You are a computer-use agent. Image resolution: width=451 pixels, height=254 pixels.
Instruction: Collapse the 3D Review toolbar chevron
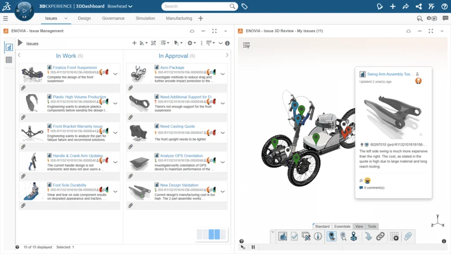coord(273,232)
